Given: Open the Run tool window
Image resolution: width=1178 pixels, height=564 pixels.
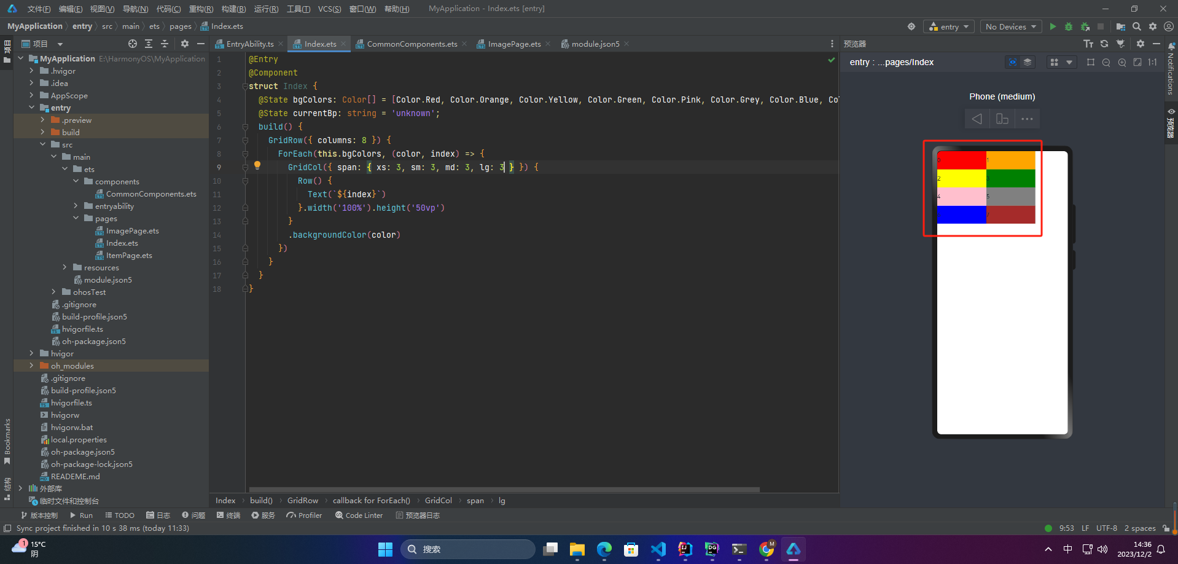Looking at the screenshot, I should tap(82, 515).
